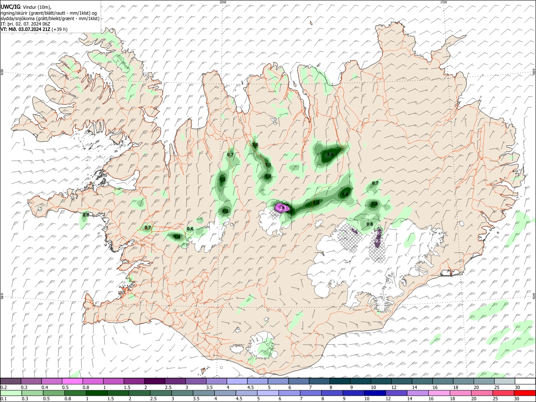This screenshot has width=536, height=402.
Task: Select the deep blue 10 swatch in the lower legend
Action: coord(374,393)
